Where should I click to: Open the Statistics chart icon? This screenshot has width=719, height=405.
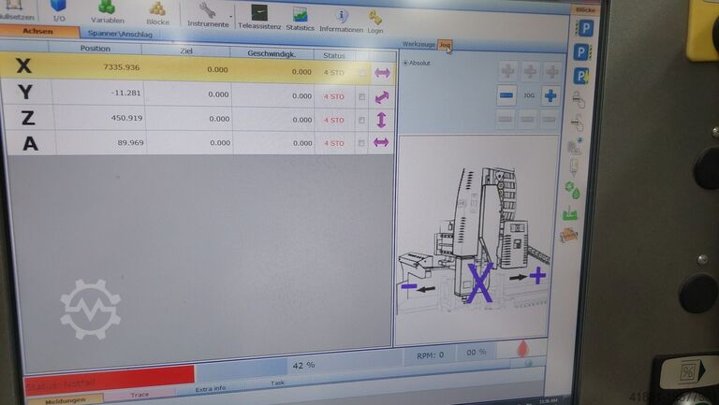[300, 15]
